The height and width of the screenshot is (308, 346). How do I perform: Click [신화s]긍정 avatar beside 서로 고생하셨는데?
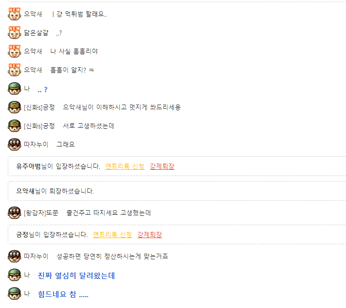tap(14, 126)
